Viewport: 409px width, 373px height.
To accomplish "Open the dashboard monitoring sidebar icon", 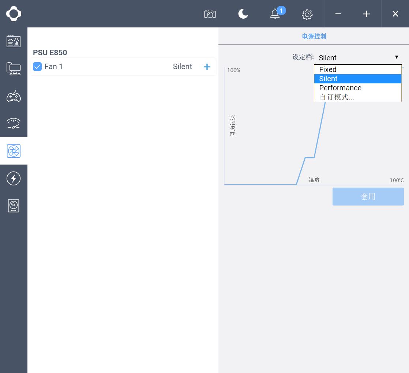I will point(14,41).
